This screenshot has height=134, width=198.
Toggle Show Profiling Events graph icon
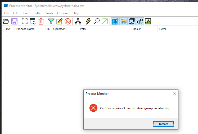coord(148,21)
